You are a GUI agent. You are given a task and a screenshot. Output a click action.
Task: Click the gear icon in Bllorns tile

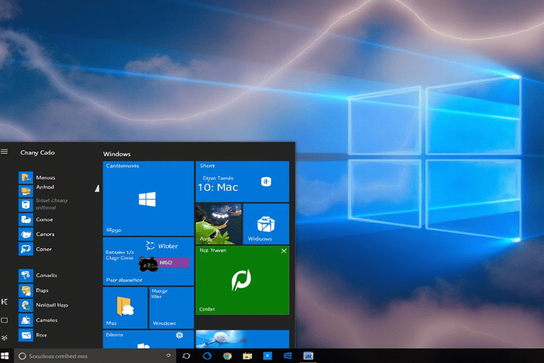pos(179,335)
